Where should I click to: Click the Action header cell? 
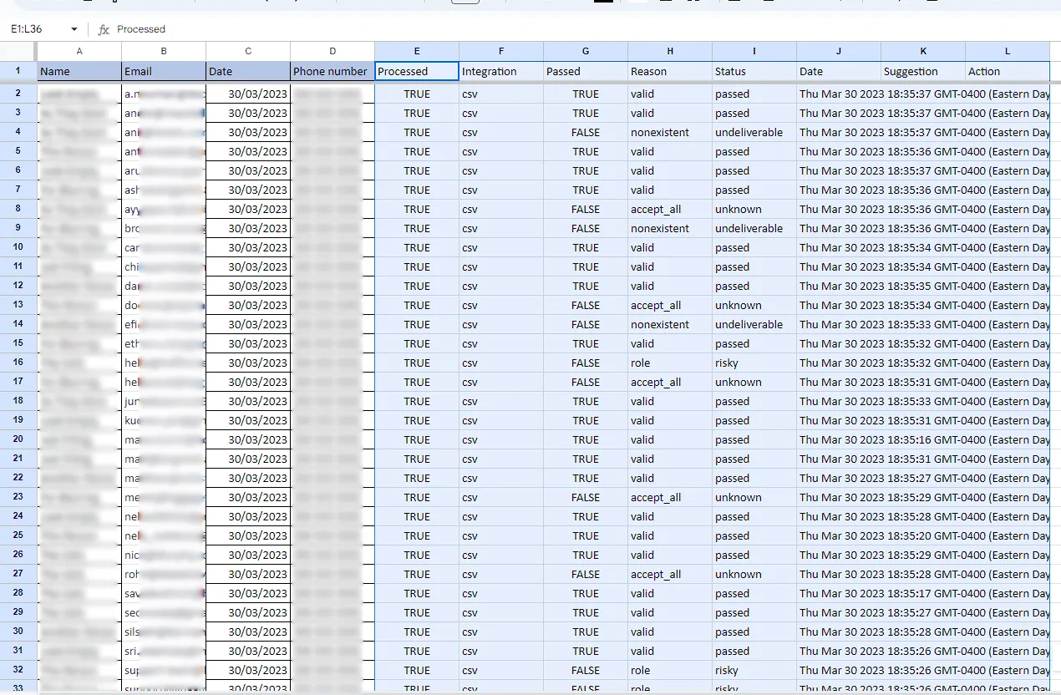pos(1008,71)
